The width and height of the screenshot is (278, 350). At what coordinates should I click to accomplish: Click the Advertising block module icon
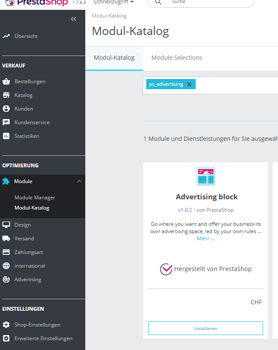[x=206, y=176]
